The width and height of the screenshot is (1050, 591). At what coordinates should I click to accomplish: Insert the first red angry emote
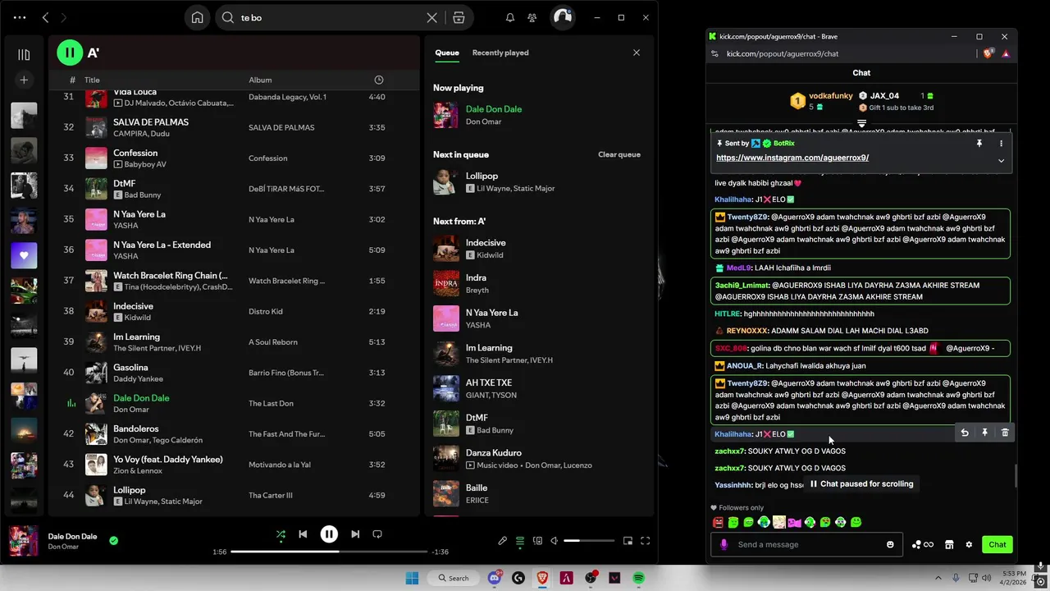pyautogui.click(x=719, y=522)
